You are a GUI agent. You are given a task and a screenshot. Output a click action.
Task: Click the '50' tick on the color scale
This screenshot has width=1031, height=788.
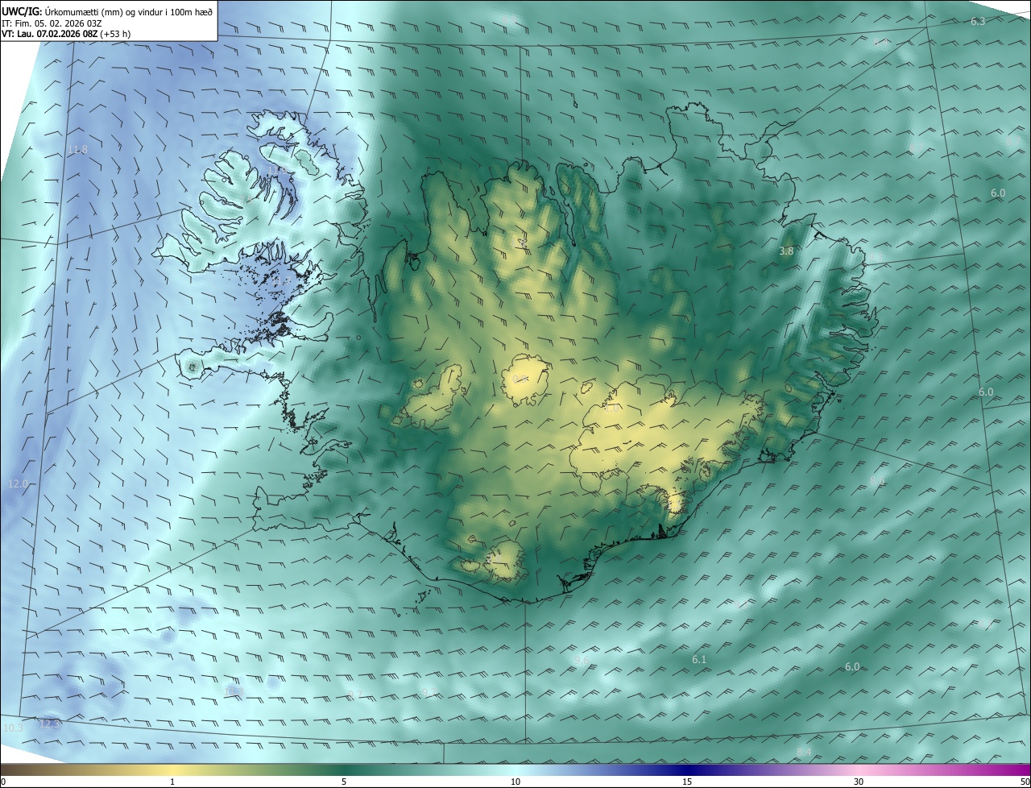[x=1024, y=782]
